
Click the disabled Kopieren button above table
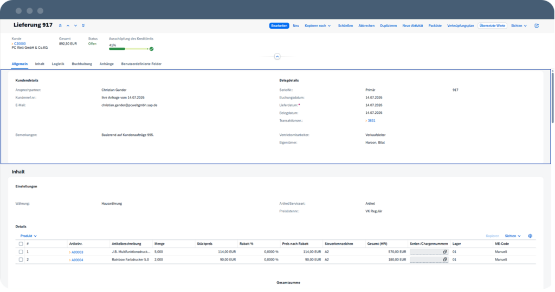[x=492, y=236]
